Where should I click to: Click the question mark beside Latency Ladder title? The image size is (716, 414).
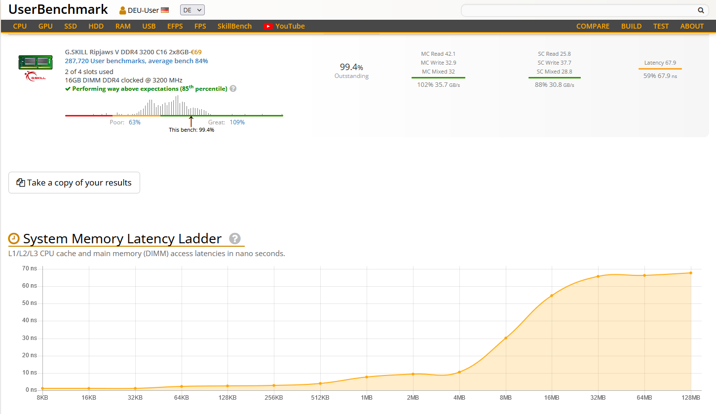click(235, 239)
